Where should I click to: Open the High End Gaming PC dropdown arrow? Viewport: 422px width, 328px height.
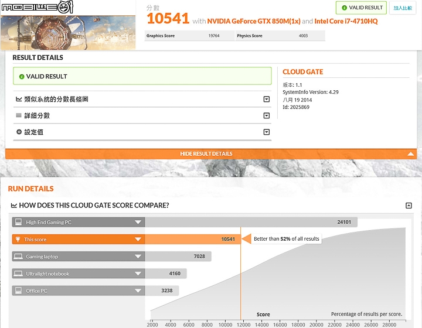pos(138,222)
